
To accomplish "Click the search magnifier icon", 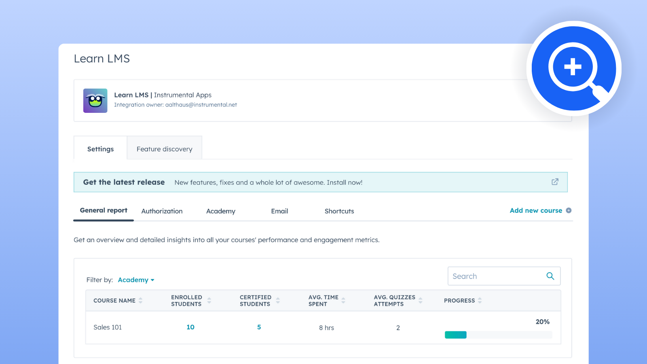I will coord(550,276).
